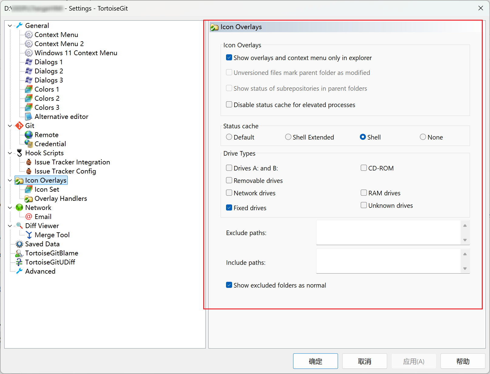The width and height of the screenshot is (490, 374).
Task: Open the Windows 11 Context Menu page
Action: coord(76,53)
